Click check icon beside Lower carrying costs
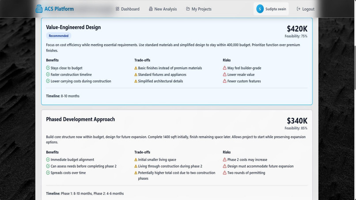The width and height of the screenshot is (356, 200). click(x=48, y=81)
